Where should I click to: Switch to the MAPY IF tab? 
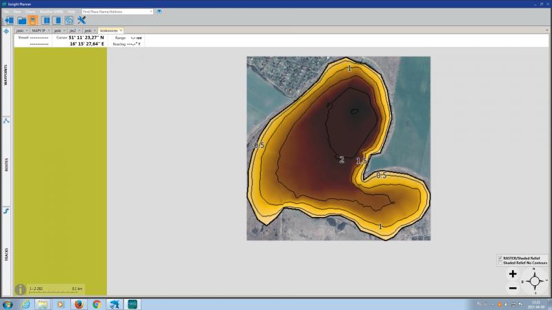(x=39, y=30)
